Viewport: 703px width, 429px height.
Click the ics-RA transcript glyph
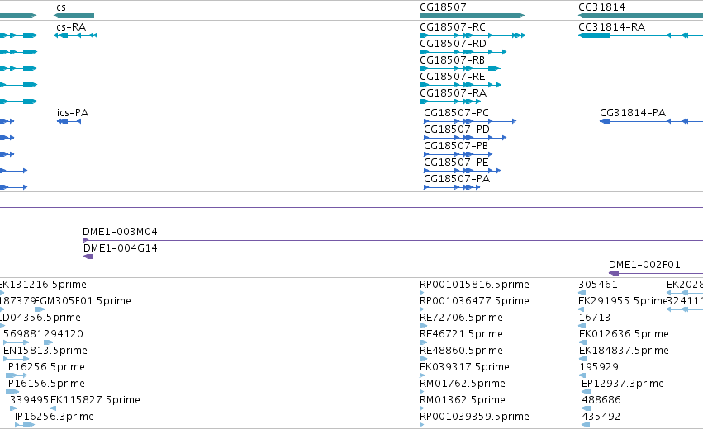[75, 35]
